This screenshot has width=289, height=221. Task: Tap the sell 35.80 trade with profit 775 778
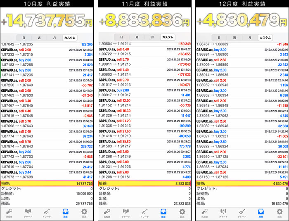coord(144,144)
